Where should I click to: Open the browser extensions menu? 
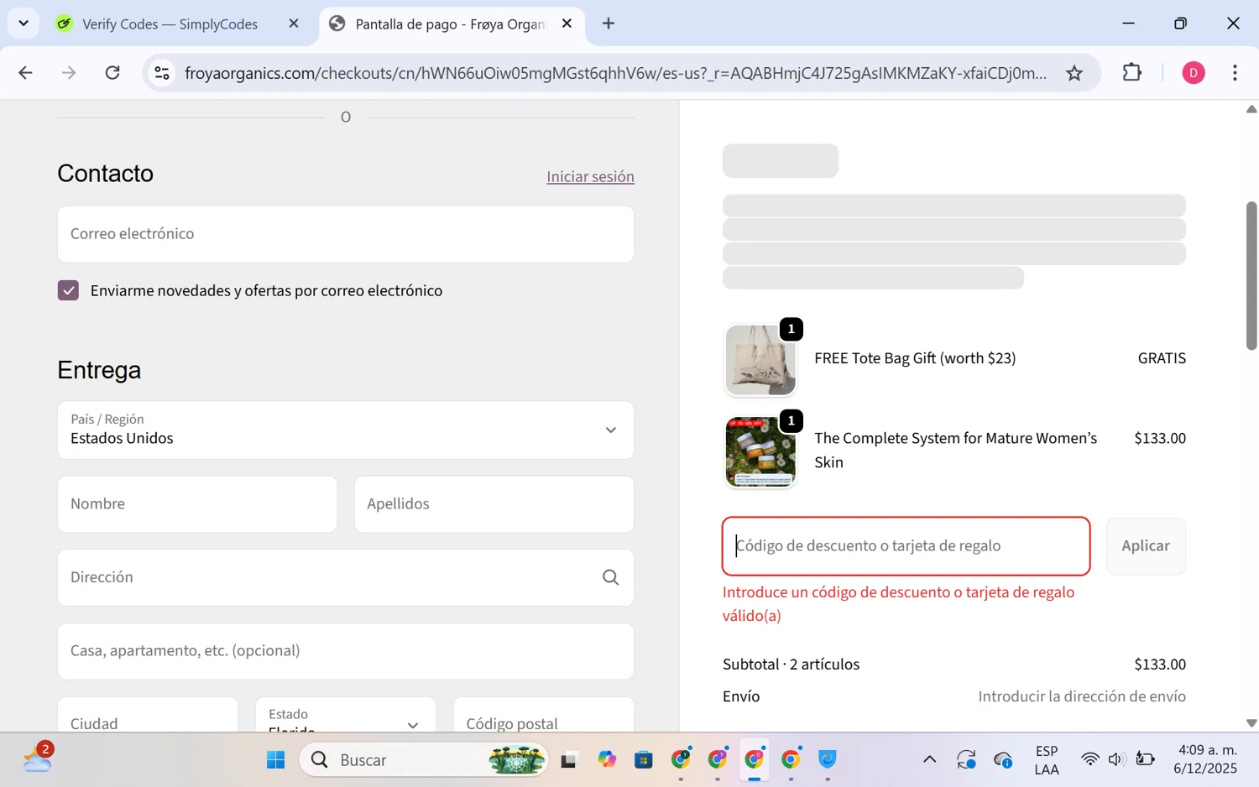click(x=1131, y=73)
